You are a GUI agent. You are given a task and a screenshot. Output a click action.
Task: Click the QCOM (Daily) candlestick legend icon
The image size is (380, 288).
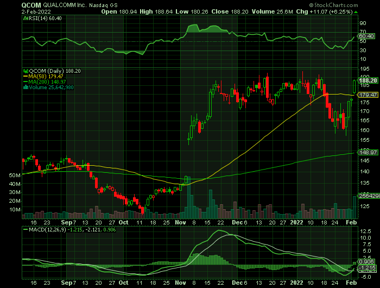24,71
